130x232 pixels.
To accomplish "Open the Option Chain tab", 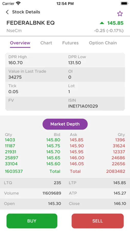I will 103,43.
